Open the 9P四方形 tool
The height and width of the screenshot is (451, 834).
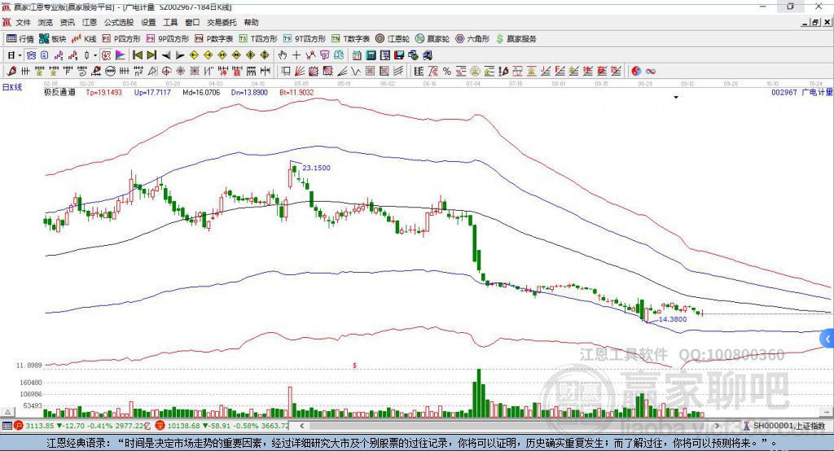click(x=168, y=39)
